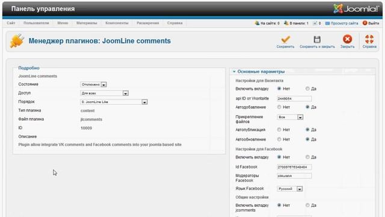Select Да for Facebook enable tab
Viewport: 385px width, 217px height.
pos(307,157)
